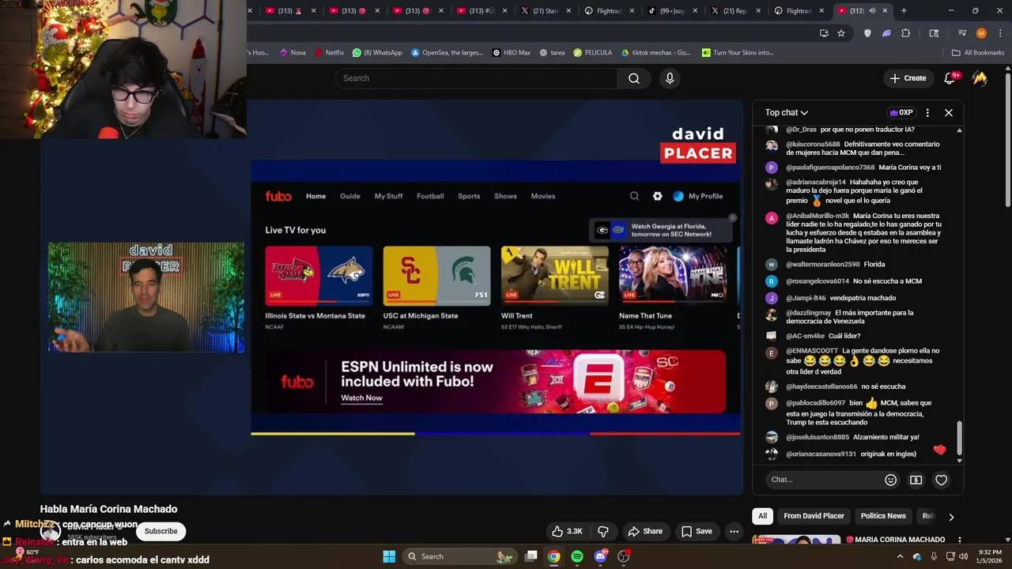Open the YouTube account avatar menu
The height and width of the screenshot is (569, 1012).
[x=980, y=78]
